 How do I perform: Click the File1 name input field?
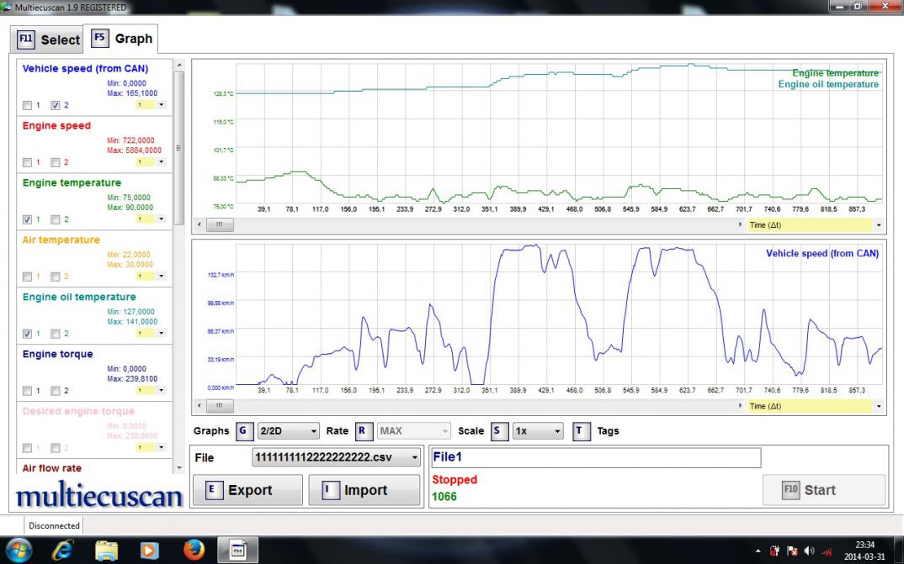click(595, 457)
